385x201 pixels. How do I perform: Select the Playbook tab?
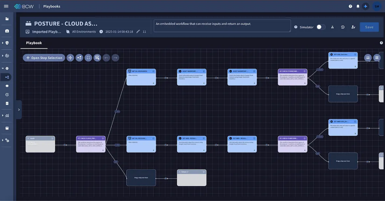point(34,43)
